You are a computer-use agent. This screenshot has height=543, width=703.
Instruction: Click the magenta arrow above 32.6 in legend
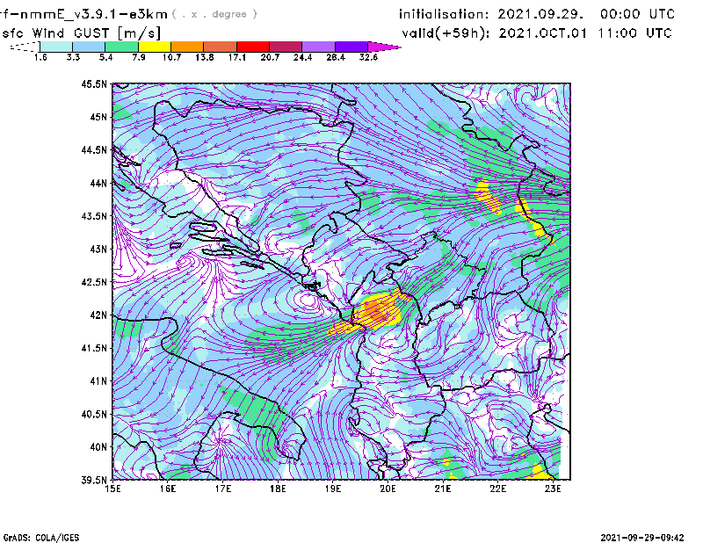(384, 47)
